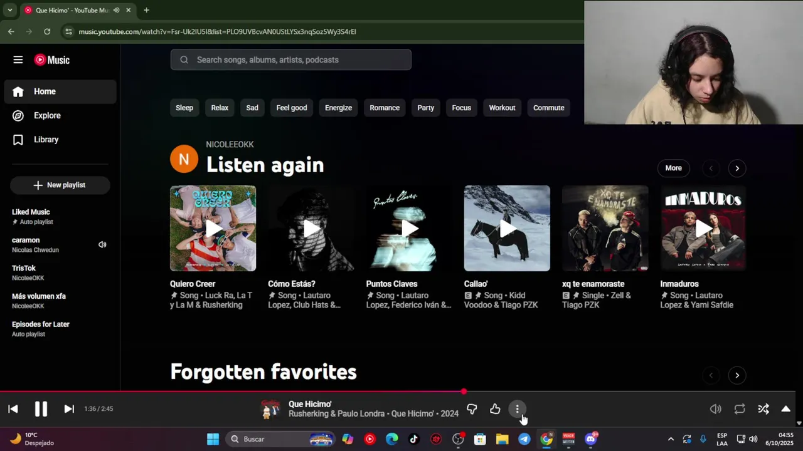Select the Sleep mood chip
Image resolution: width=803 pixels, height=451 pixels.
[x=184, y=108]
